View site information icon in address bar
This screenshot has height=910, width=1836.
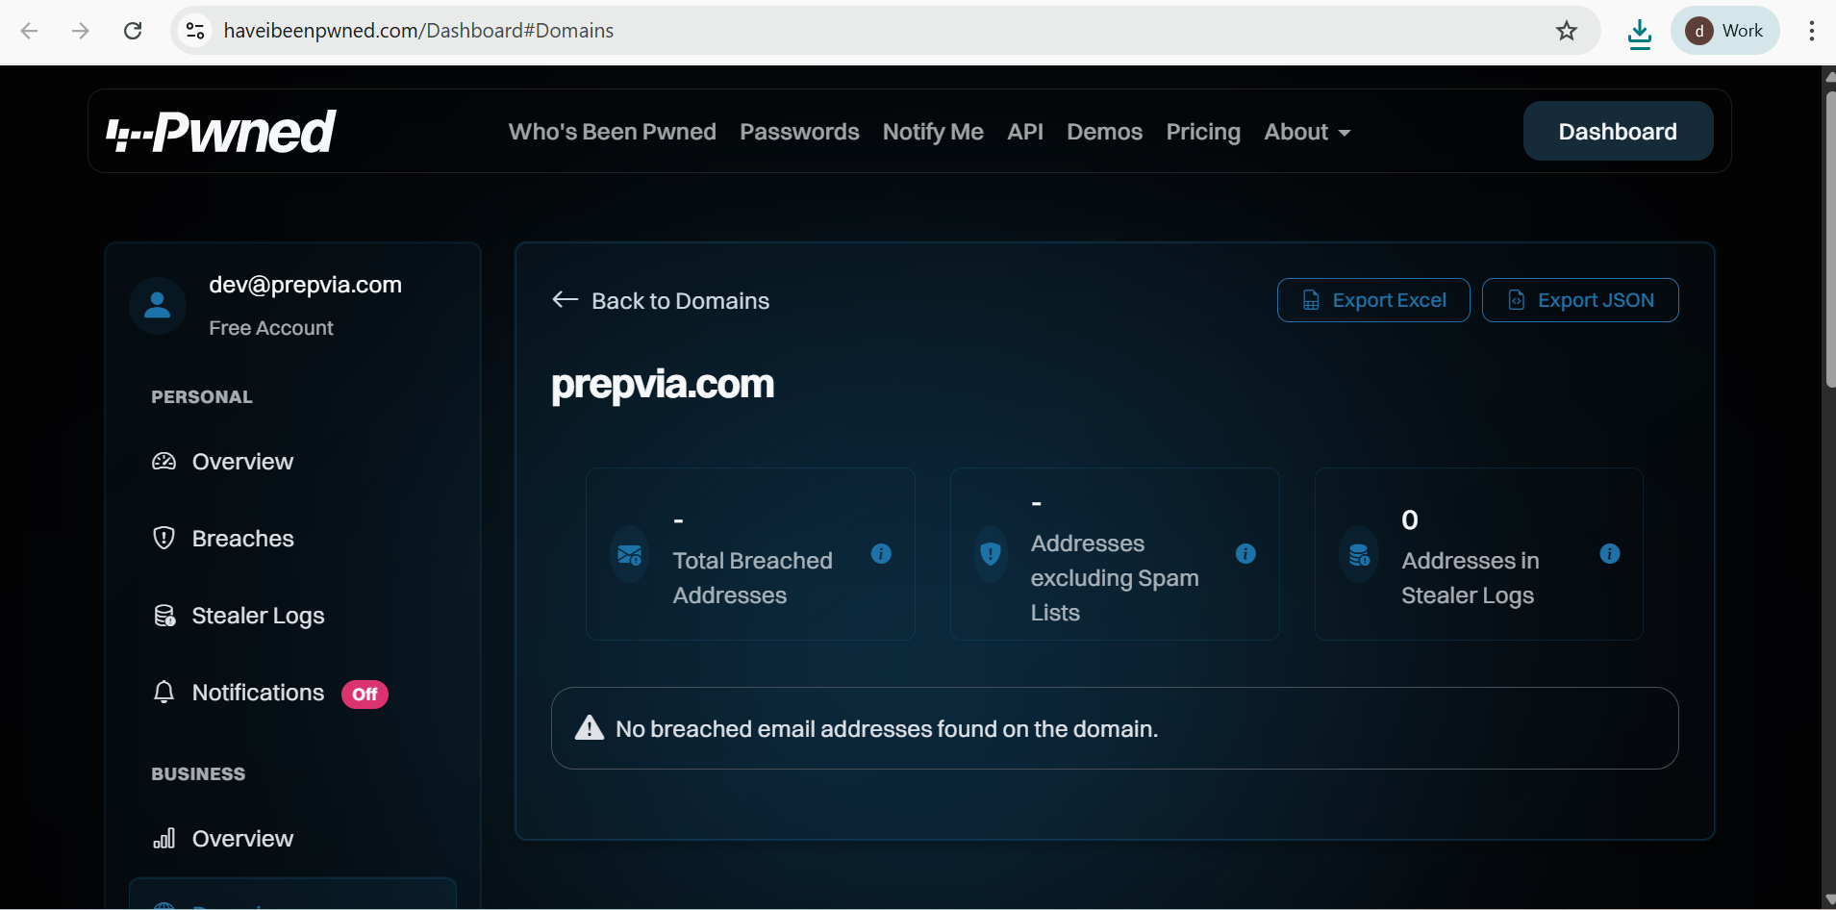pyautogui.click(x=195, y=31)
